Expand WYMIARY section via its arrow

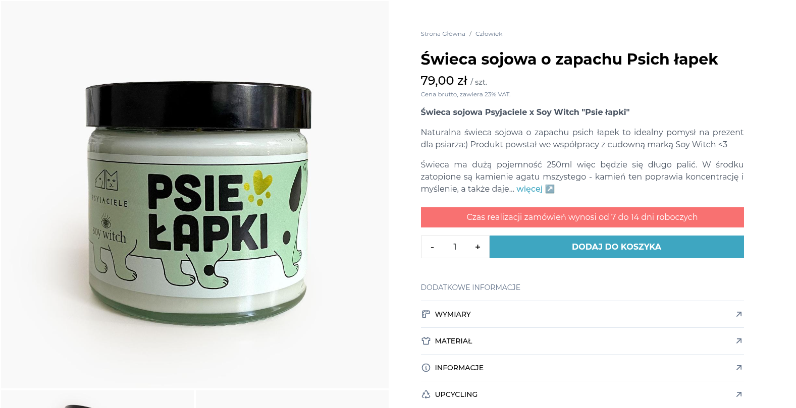(x=738, y=314)
